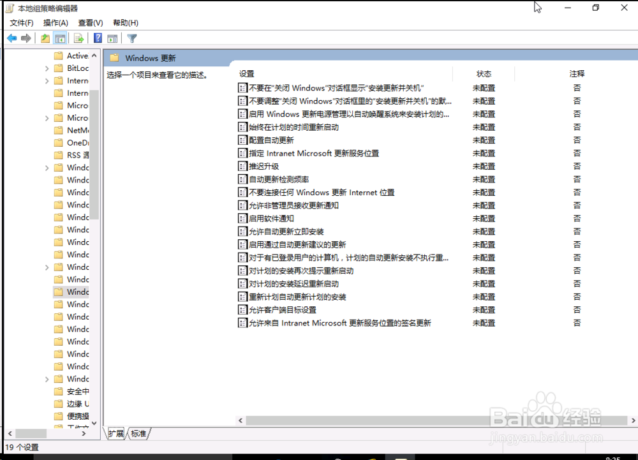Open the 操作 menu
638x460 pixels.
56,22
